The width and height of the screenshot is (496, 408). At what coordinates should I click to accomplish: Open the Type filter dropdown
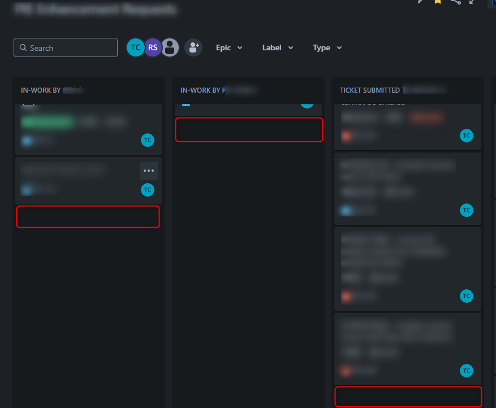[327, 47]
